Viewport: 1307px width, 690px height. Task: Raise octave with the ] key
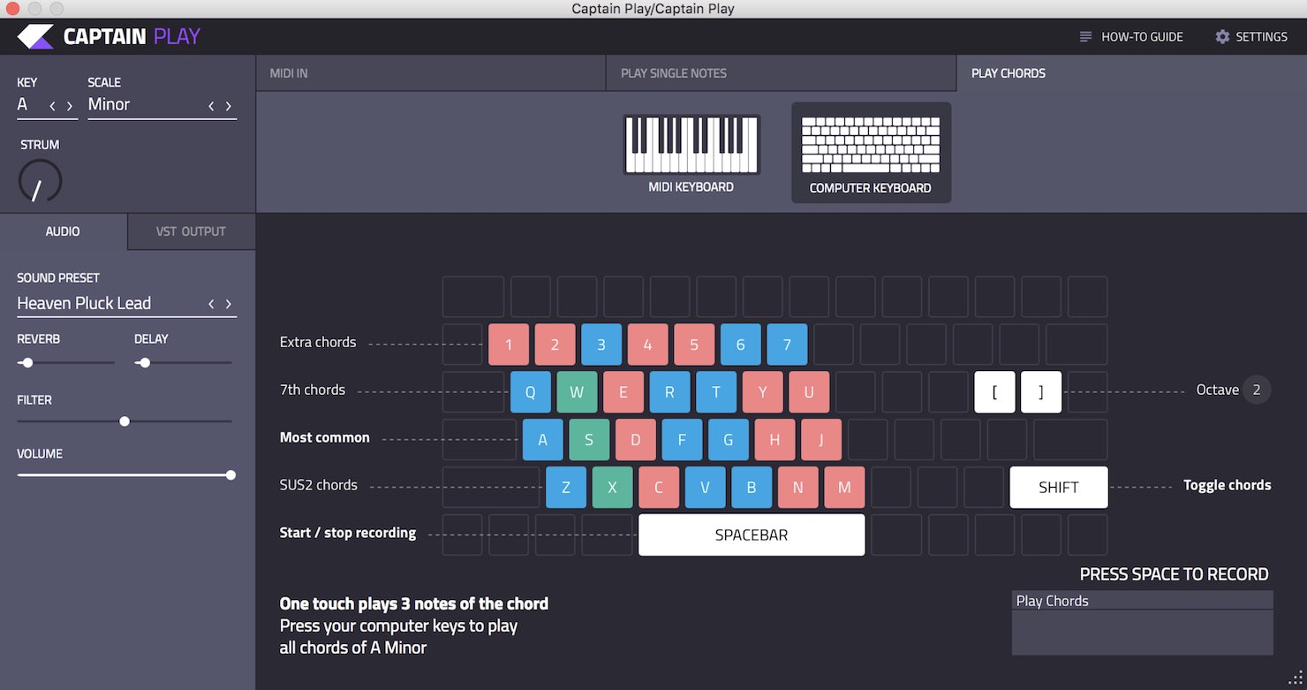click(x=1041, y=392)
